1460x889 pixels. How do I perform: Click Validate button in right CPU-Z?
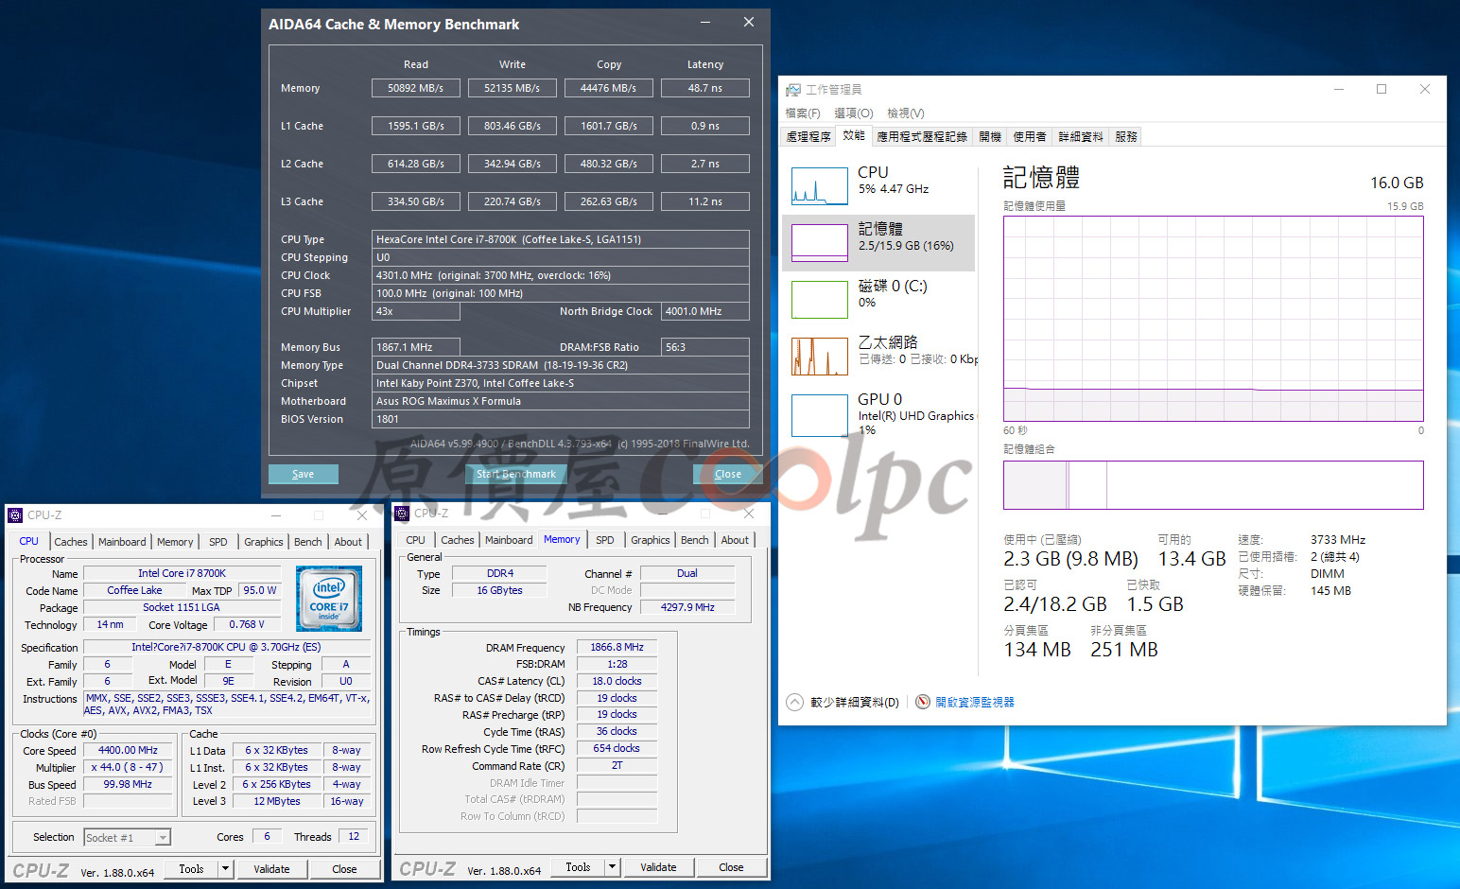point(659,866)
